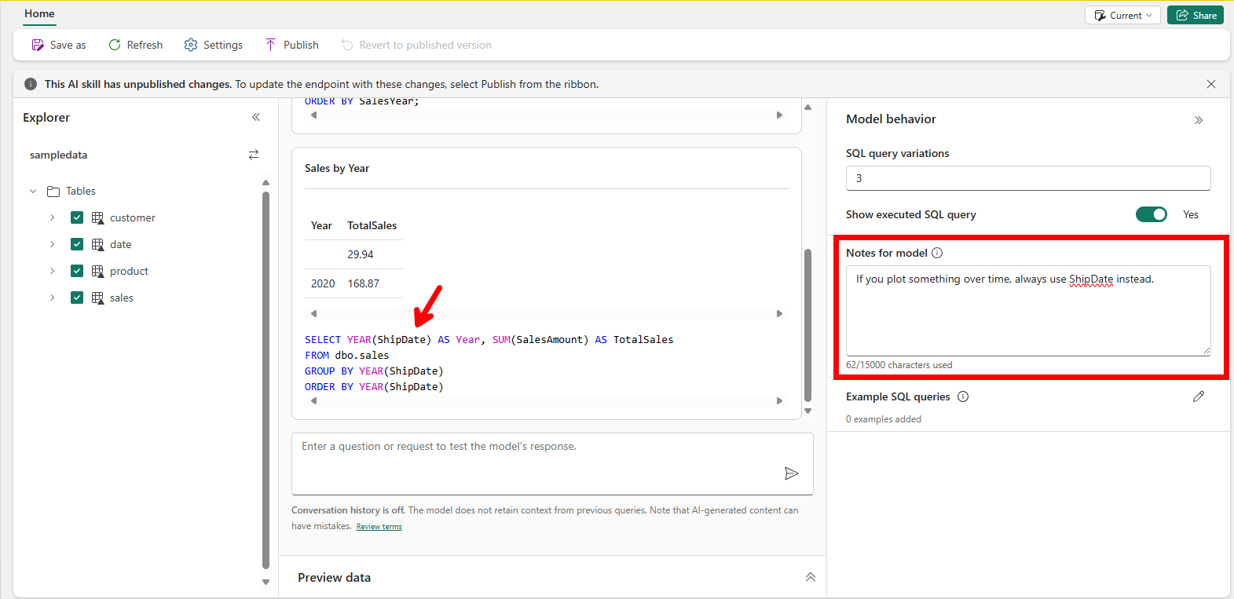Dismiss the unpublished changes notification banner
The width and height of the screenshot is (1234, 599).
(1210, 84)
